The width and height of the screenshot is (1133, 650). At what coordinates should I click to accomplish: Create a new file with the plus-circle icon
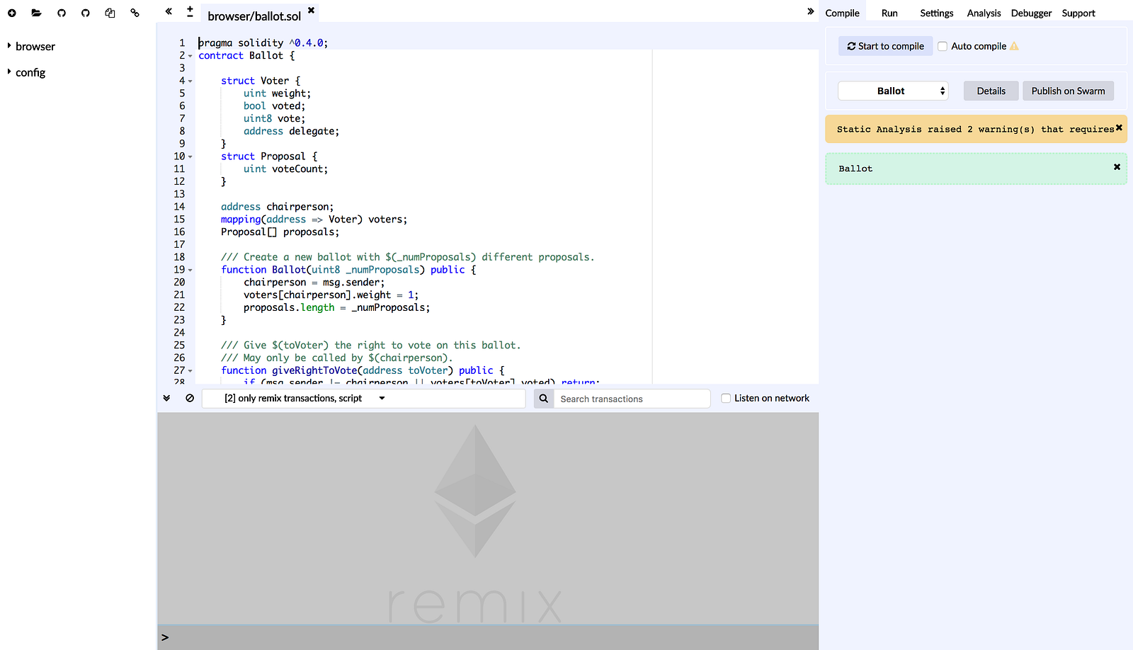pyautogui.click(x=12, y=13)
